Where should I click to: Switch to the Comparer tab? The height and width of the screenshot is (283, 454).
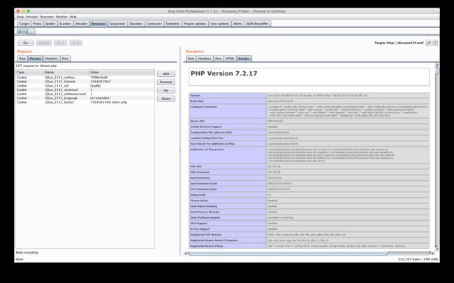tap(154, 24)
